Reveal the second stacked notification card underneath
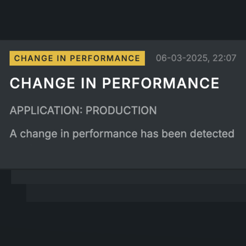This screenshot has width=246, height=246. (128, 176)
